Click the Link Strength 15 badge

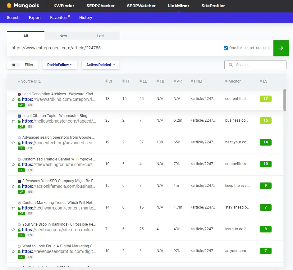pos(266,120)
